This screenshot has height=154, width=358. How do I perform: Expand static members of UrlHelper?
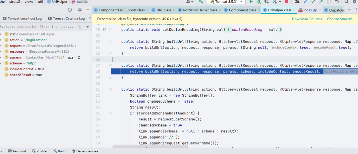[x=1, y=34]
